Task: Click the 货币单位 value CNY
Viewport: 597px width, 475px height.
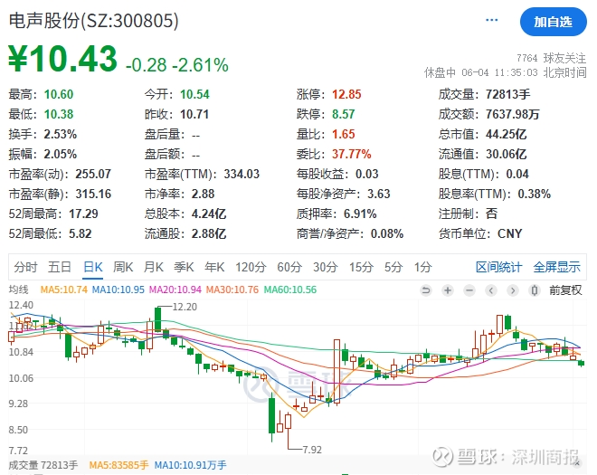Action: coord(510,233)
